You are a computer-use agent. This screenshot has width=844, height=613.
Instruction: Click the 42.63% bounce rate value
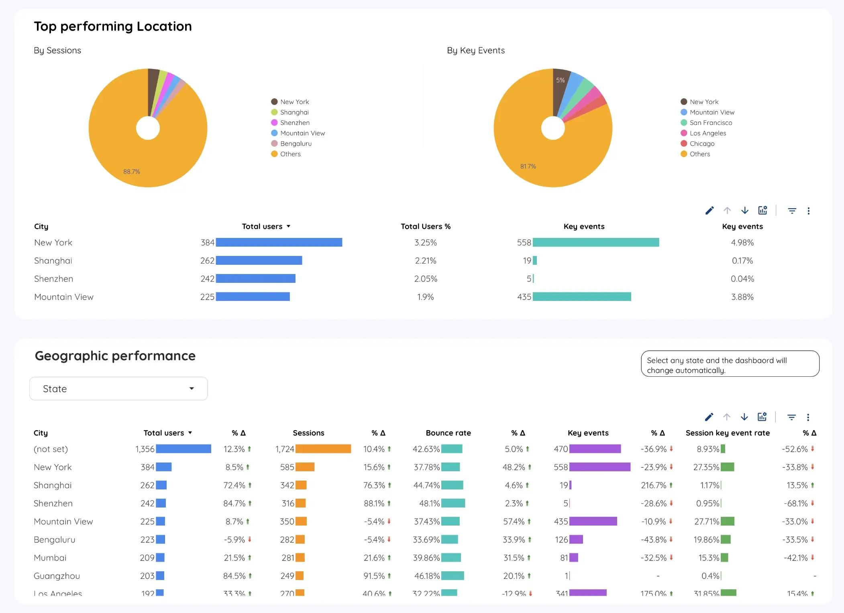coord(426,449)
